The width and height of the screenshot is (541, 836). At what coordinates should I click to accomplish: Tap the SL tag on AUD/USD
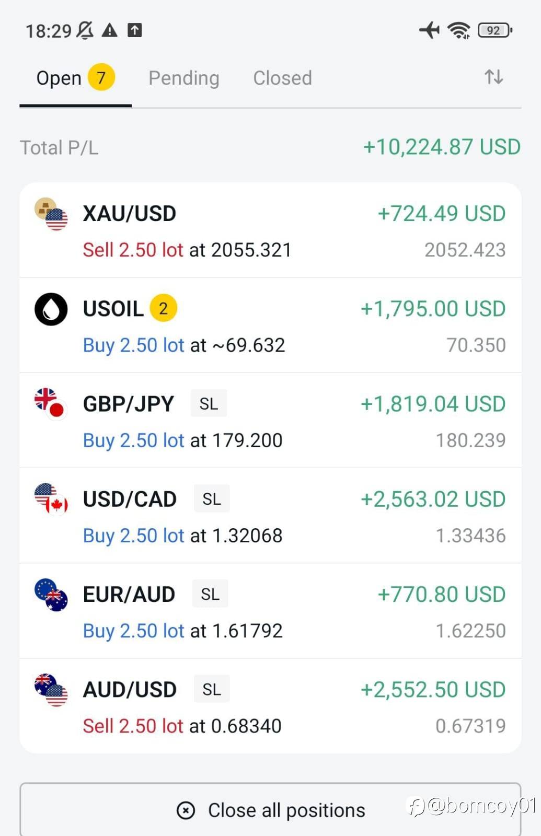coord(212,690)
